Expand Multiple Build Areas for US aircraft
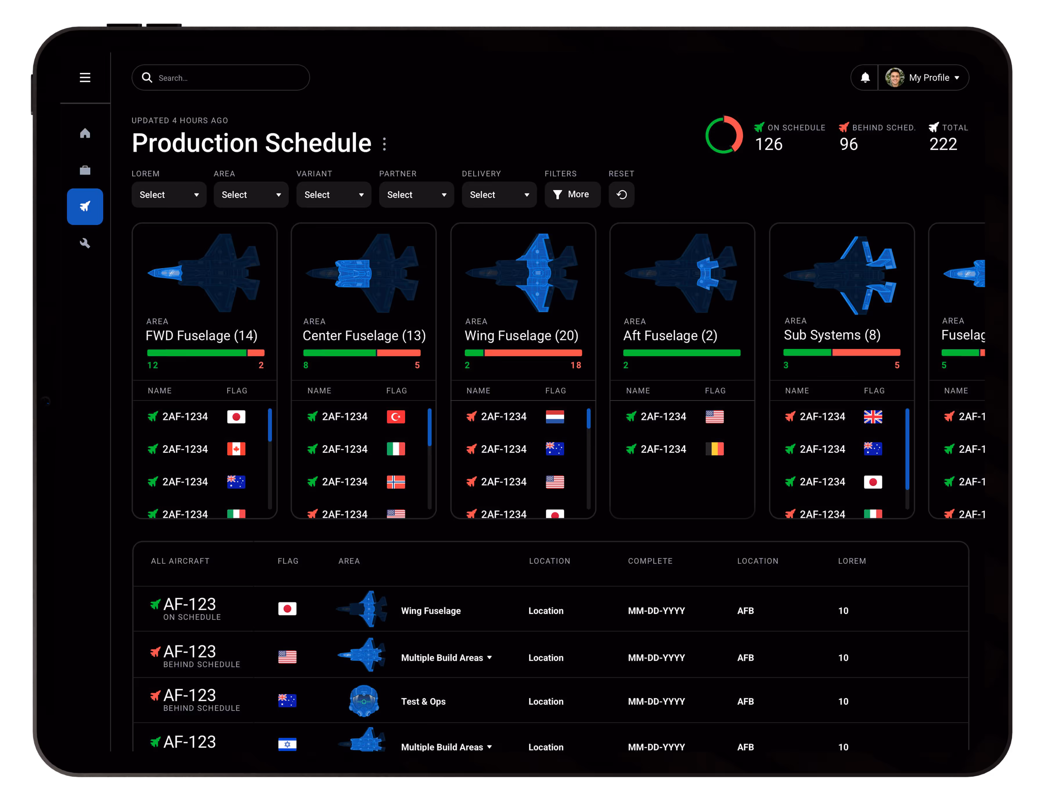Image resolution: width=1045 pixels, height=812 pixels. click(x=446, y=658)
